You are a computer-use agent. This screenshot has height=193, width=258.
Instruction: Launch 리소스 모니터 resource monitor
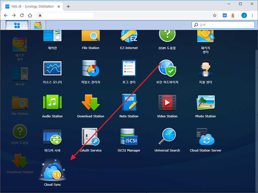[x=52, y=68]
